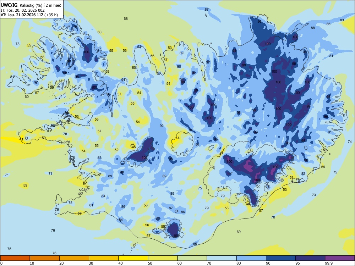Click the dark blue 90–95 legend swatch
Screen dimensions: 355x266
[x=281, y=258]
